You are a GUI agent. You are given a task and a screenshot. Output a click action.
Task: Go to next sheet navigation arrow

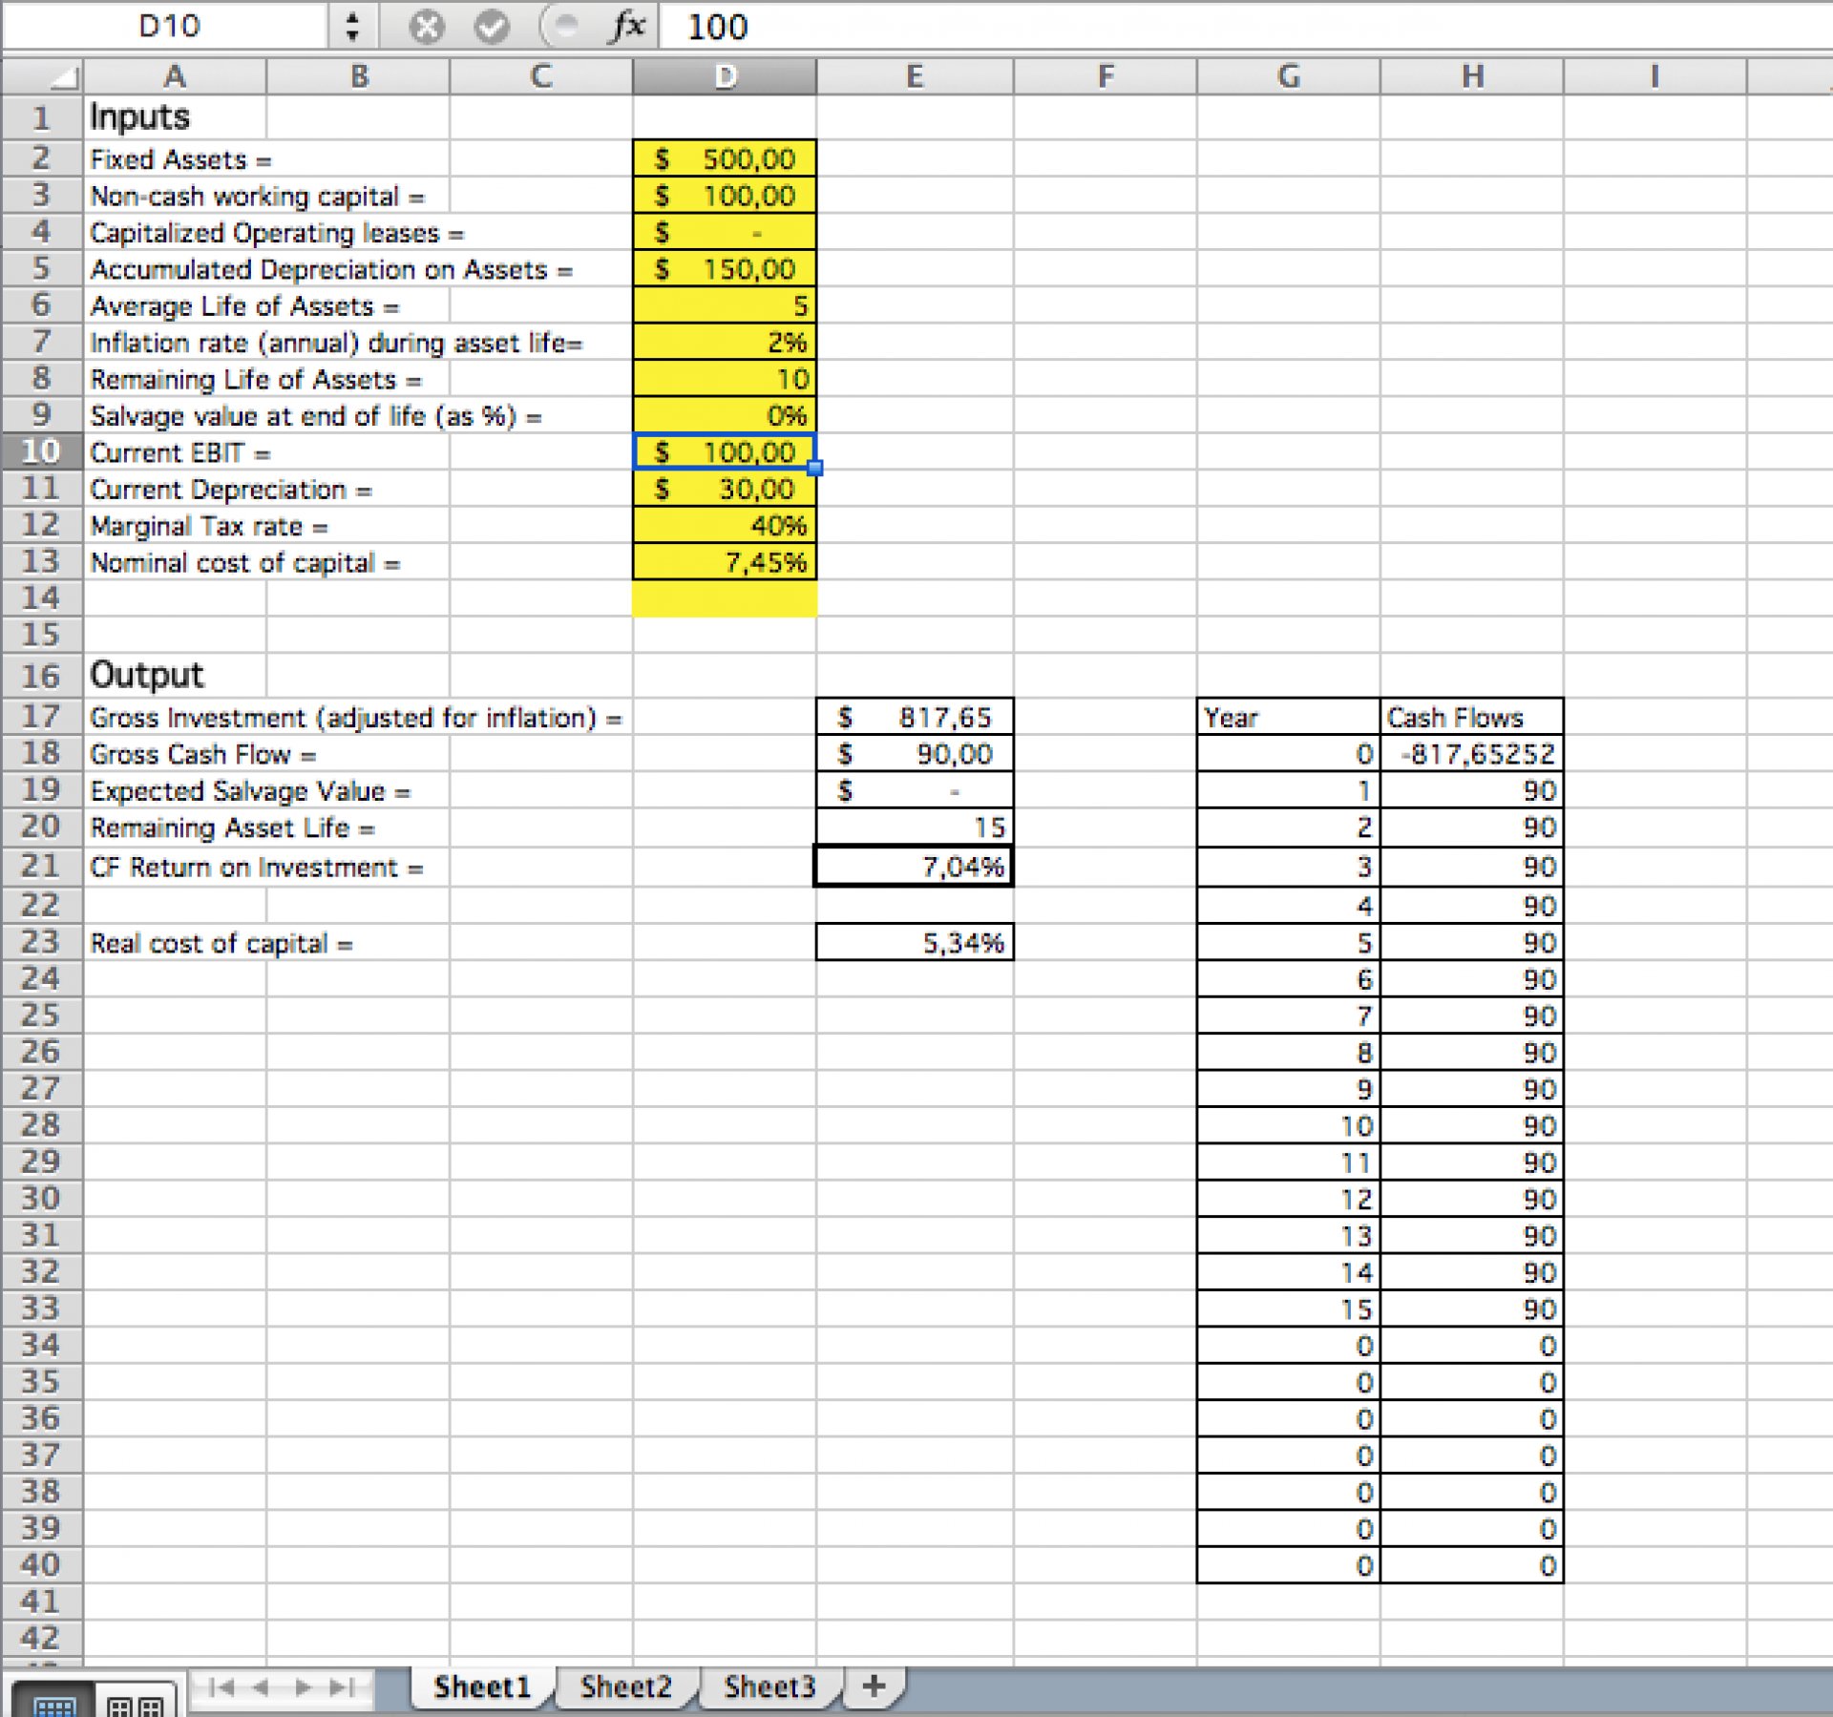pyautogui.click(x=303, y=1687)
